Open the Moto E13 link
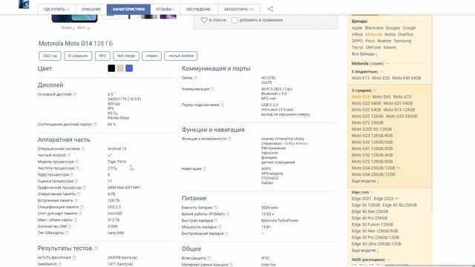This screenshot has height=267, width=475. coord(361,78)
